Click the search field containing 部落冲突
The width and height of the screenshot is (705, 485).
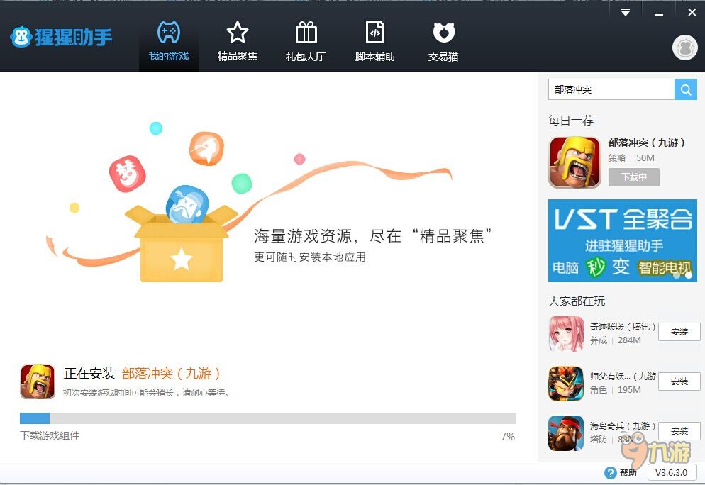[x=611, y=89]
